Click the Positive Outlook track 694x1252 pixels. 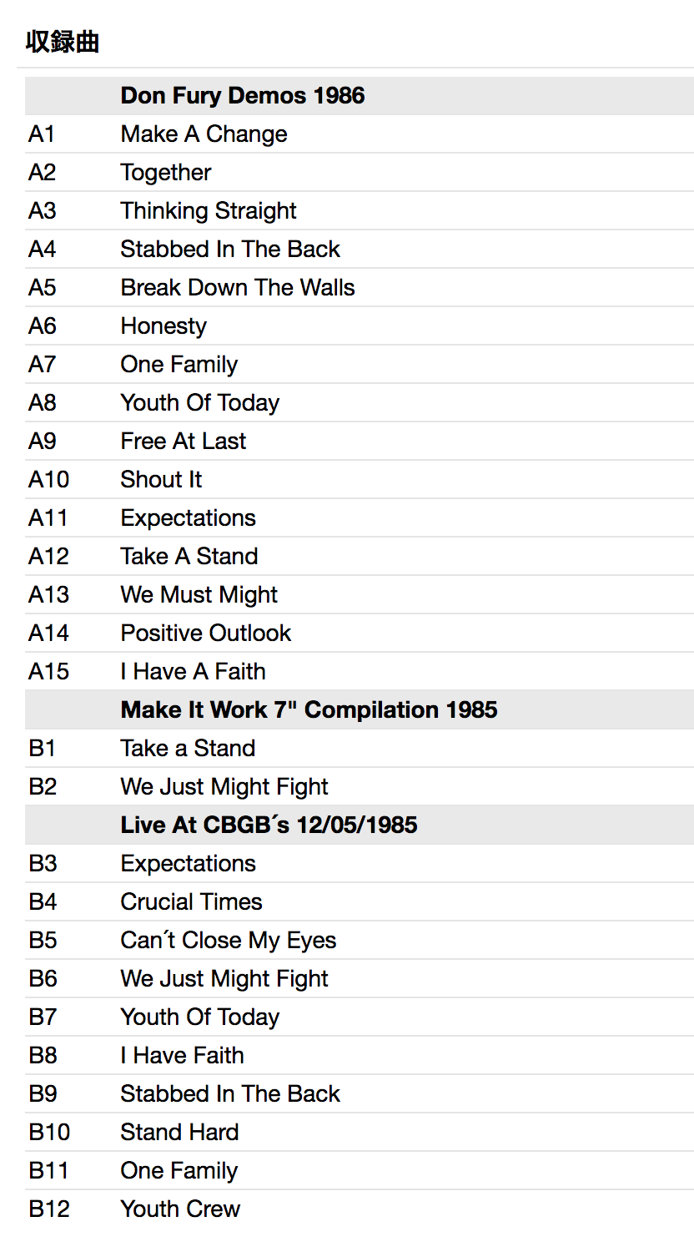tap(206, 633)
